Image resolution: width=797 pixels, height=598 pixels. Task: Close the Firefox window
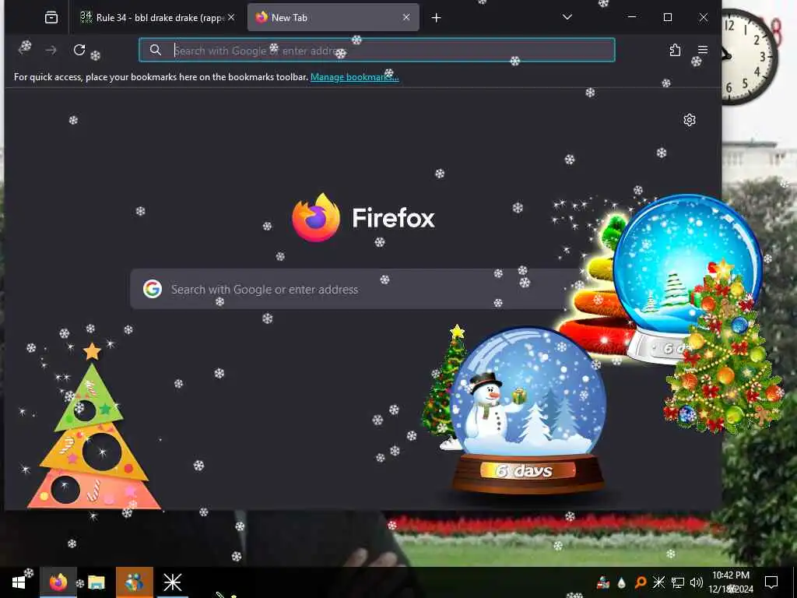coord(704,17)
